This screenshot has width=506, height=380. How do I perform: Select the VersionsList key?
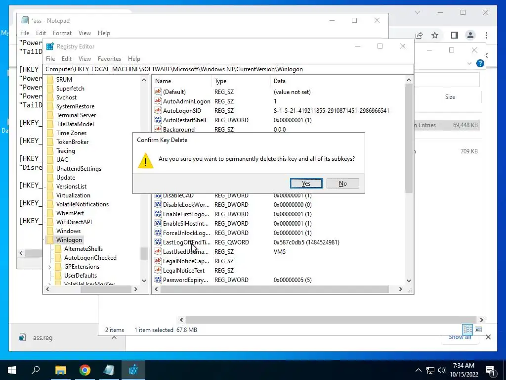click(71, 187)
